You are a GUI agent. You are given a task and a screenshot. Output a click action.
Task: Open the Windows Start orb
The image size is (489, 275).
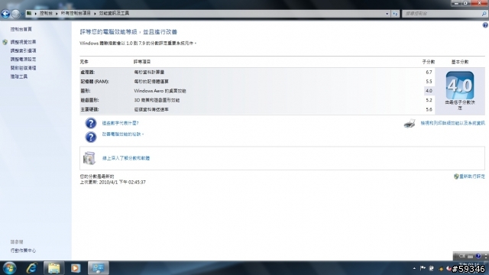point(9,268)
